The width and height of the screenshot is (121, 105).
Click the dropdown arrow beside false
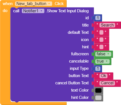click(x=108, y=54)
